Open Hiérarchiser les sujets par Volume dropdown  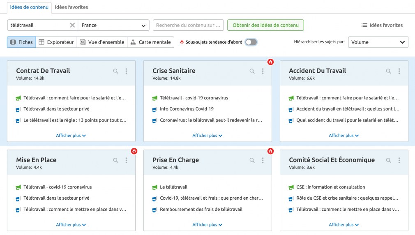pyautogui.click(x=378, y=42)
